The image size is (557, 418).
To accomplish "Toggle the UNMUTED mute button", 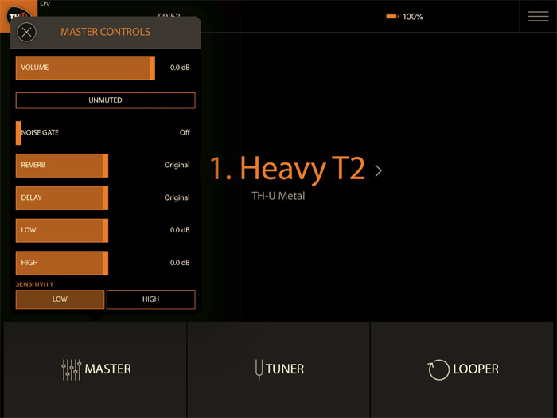I will [105, 100].
